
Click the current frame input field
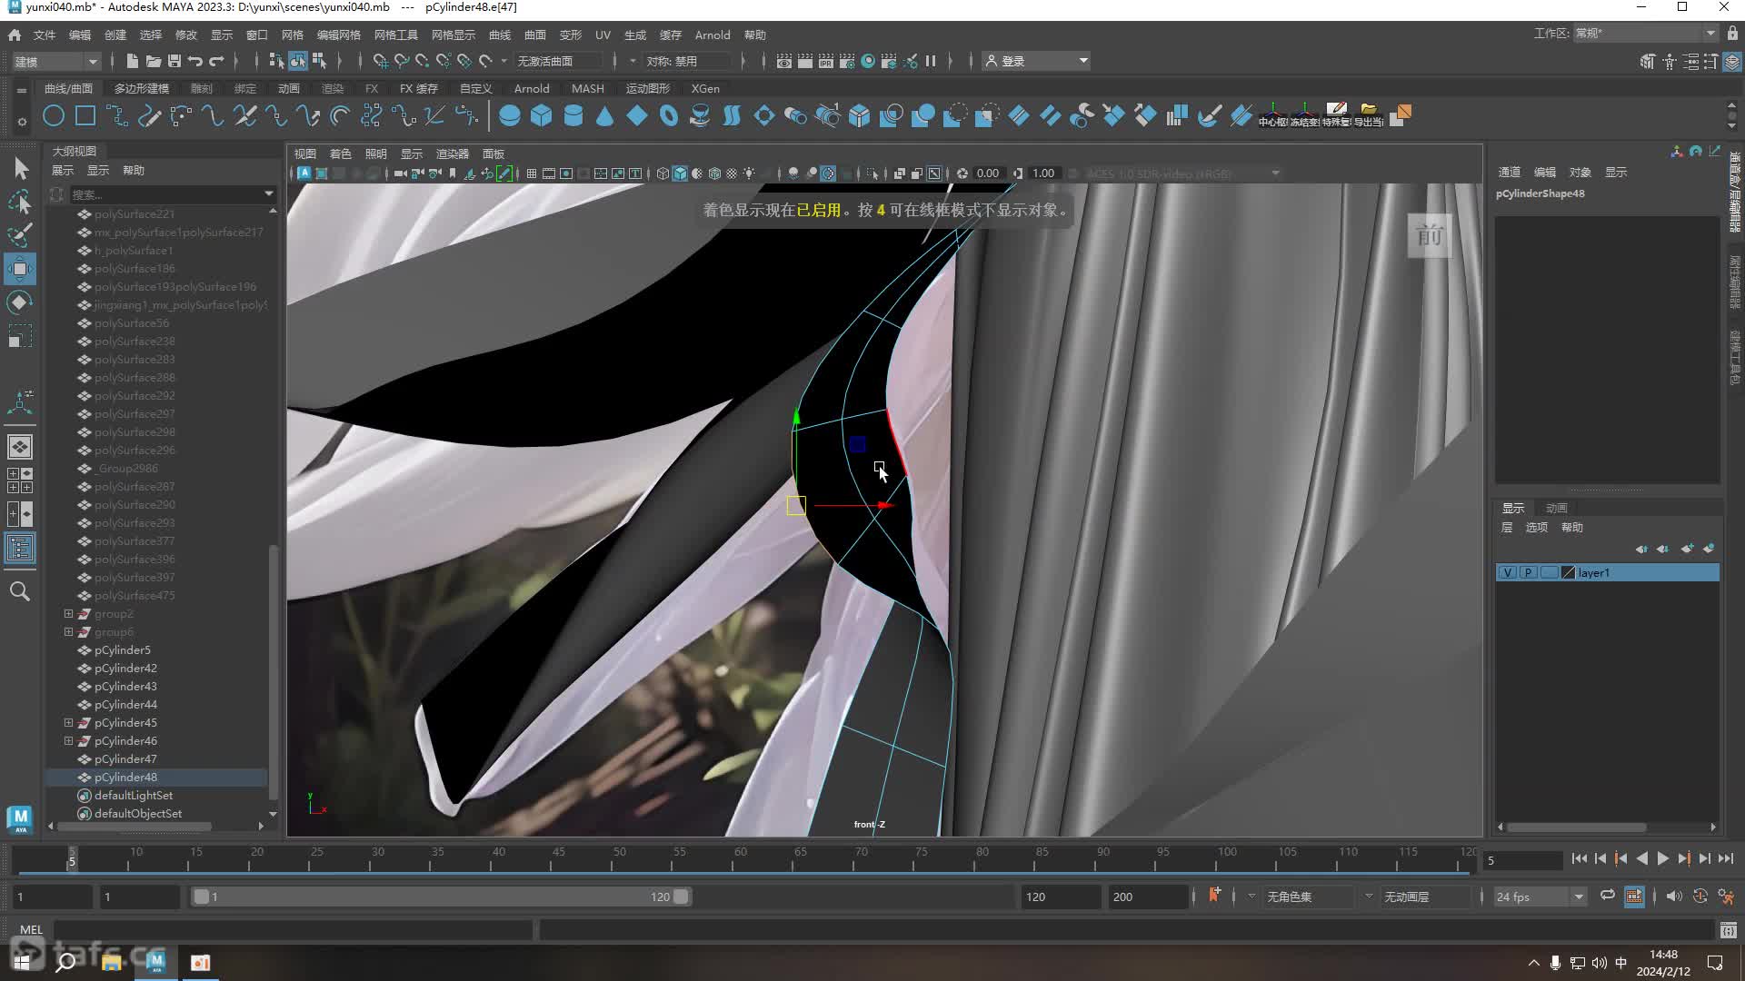pos(1522,859)
